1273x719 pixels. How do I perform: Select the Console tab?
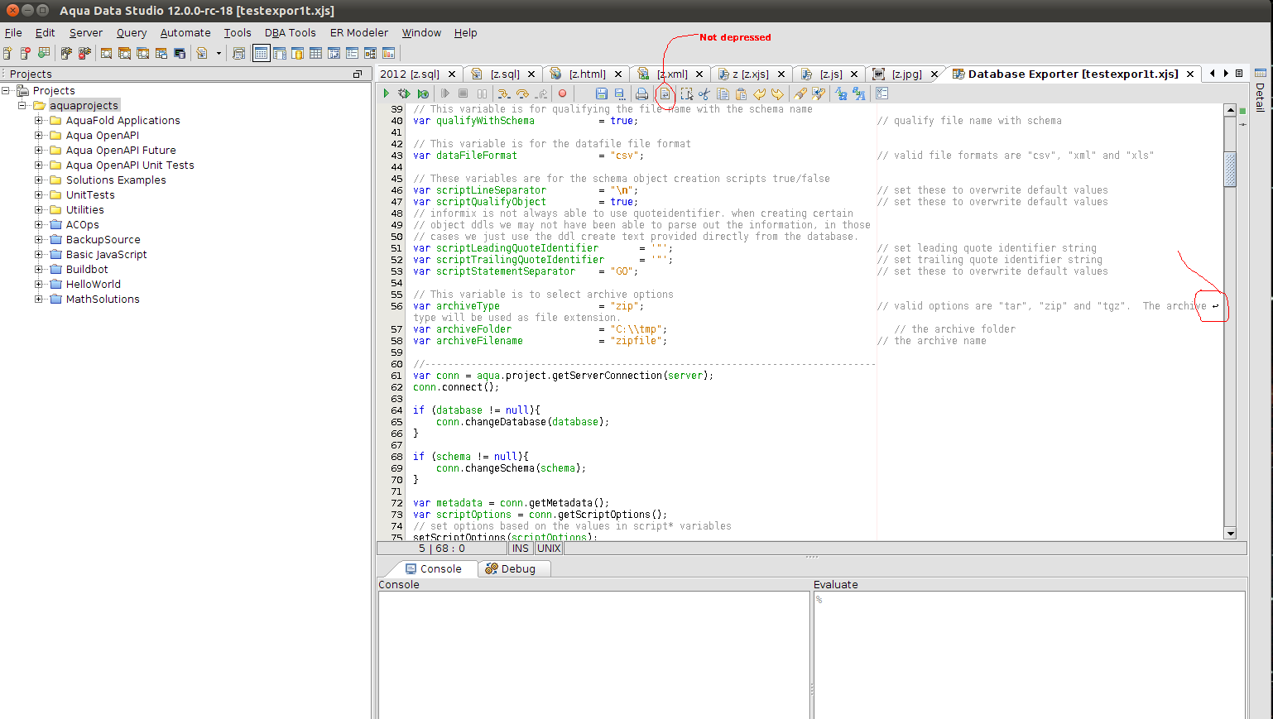[x=433, y=568]
